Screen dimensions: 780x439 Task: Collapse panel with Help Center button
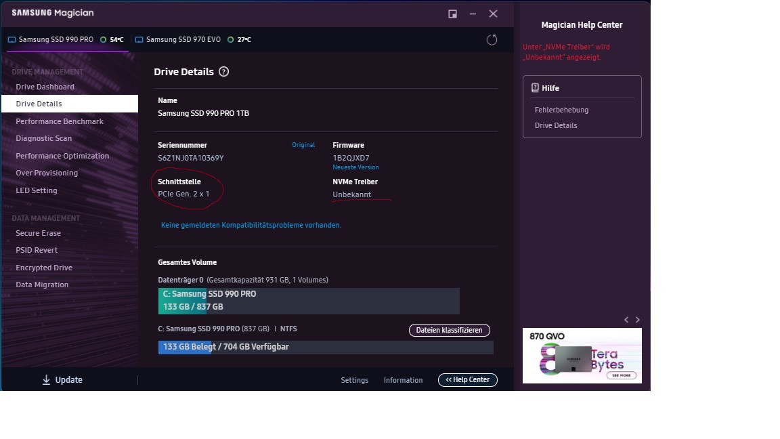(468, 380)
